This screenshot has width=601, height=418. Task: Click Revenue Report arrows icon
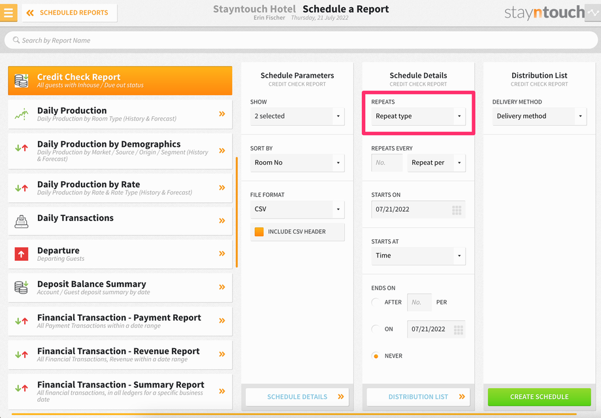coord(22,355)
